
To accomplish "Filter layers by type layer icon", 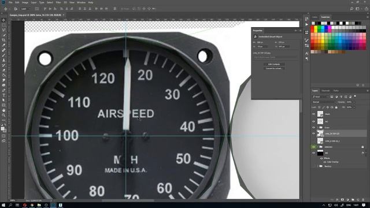I will 341,96.
